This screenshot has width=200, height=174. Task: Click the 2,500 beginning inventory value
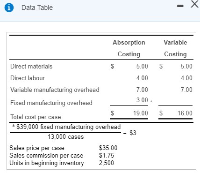[x=107, y=163]
